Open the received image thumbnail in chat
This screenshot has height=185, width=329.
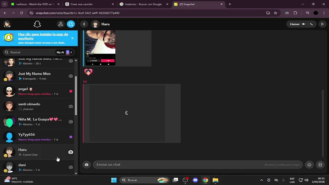coord(100,48)
